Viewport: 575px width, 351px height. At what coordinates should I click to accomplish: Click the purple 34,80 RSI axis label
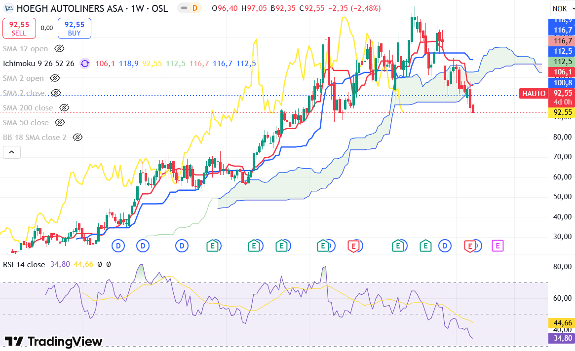pos(562,338)
